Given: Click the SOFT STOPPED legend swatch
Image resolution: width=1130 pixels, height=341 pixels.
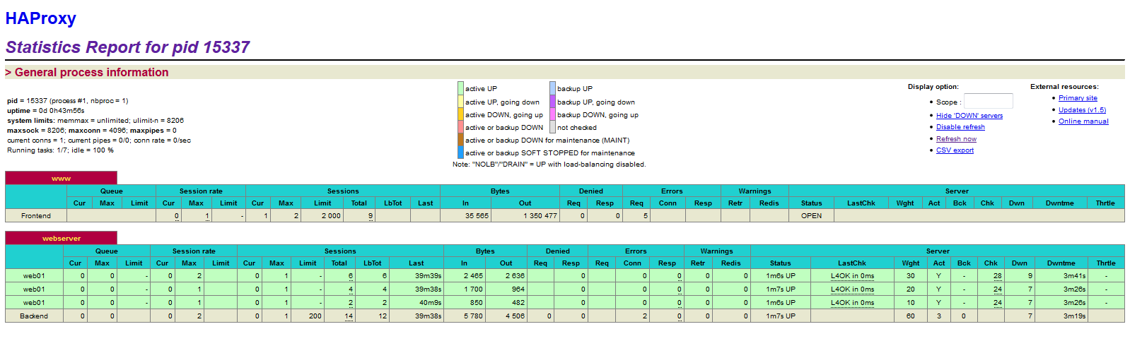Looking at the screenshot, I should point(461,152).
